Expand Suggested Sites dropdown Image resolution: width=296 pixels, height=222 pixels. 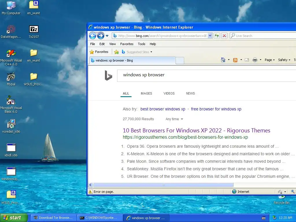tap(151, 52)
